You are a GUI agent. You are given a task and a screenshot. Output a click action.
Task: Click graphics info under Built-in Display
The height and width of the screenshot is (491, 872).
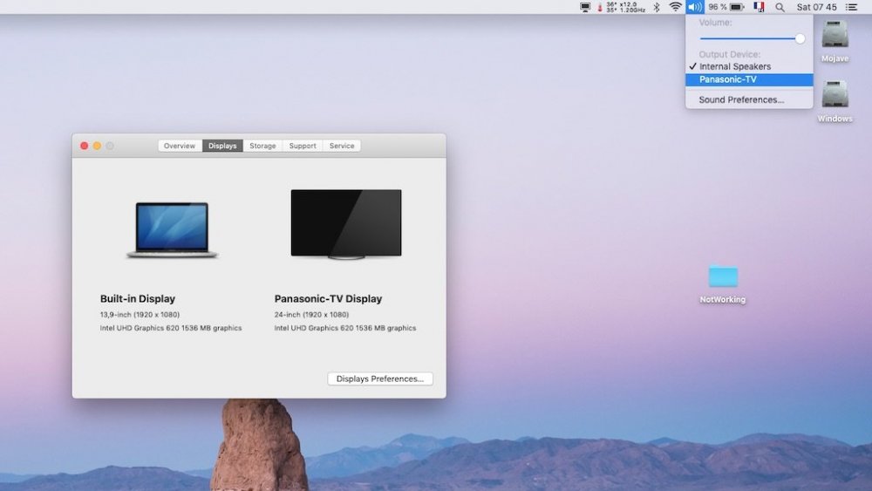pyautogui.click(x=171, y=328)
